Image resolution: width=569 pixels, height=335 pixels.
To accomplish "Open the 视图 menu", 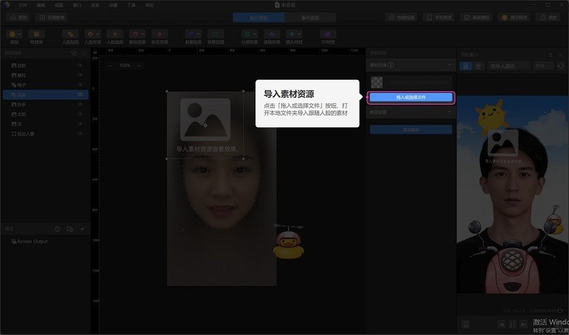I will [x=59, y=6].
